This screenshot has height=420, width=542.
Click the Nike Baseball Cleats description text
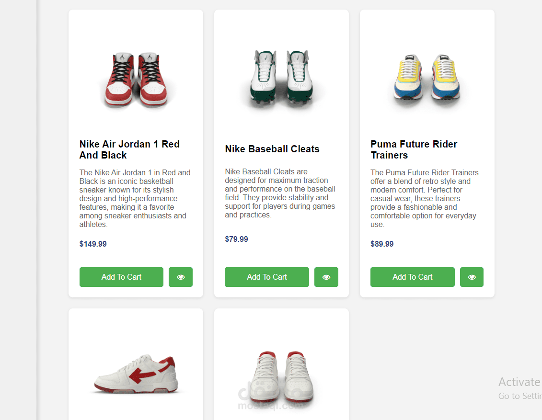pyautogui.click(x=280, y=193)
